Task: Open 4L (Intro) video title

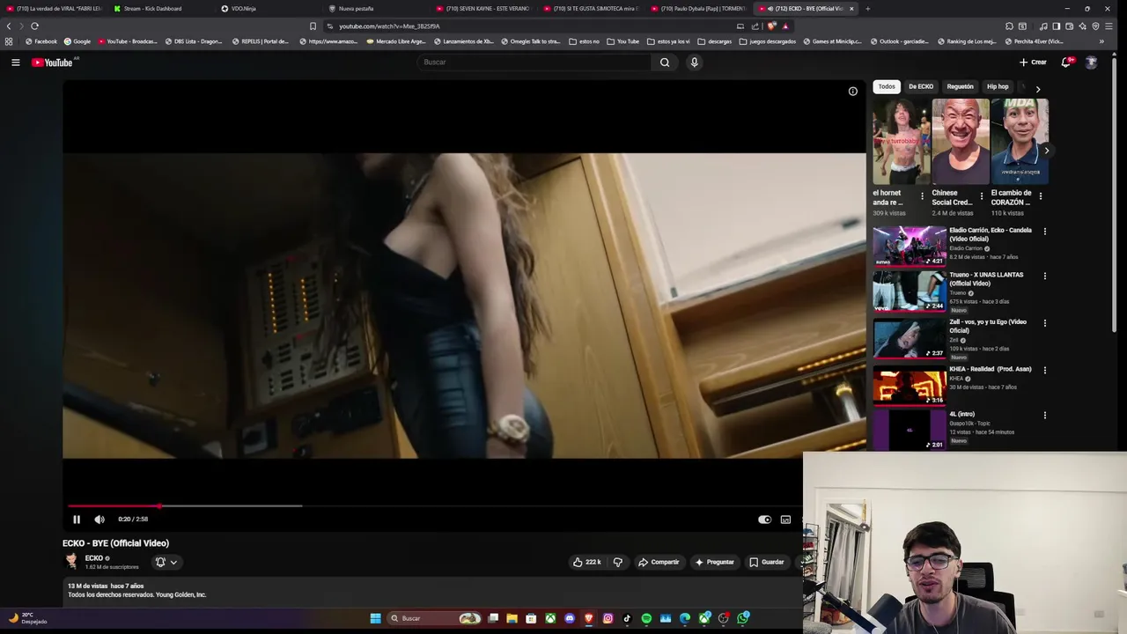Action: [961, 414]
